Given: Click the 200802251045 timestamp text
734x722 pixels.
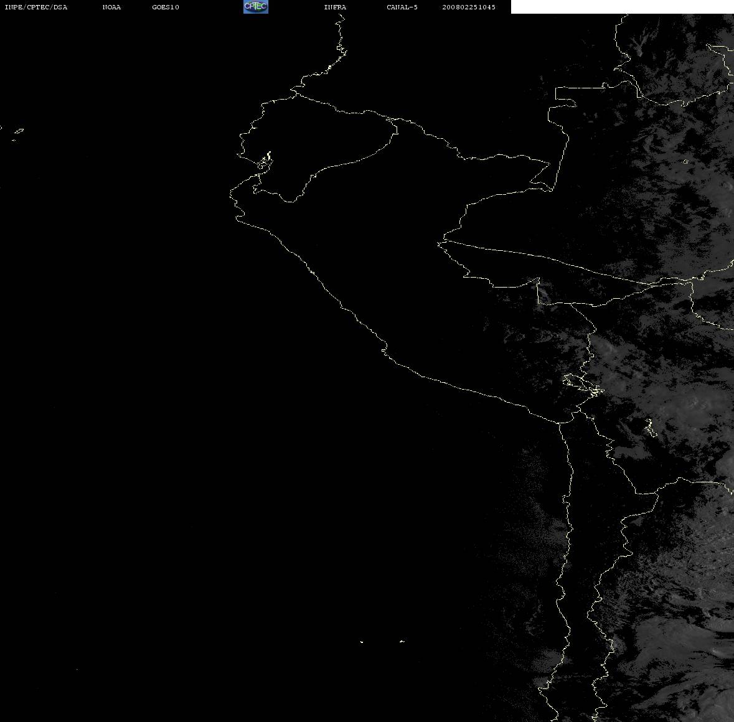Looking at the screenshot, I should point(469,7).
